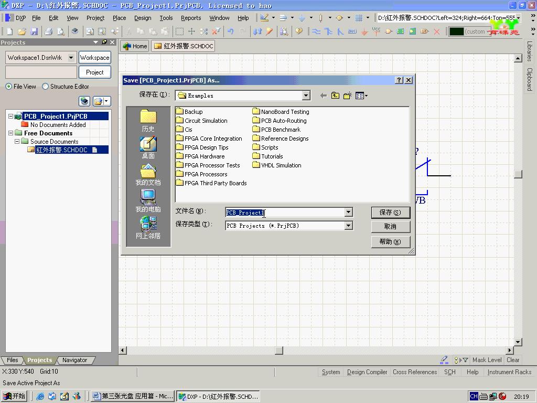Viewport: 537px width, 403px height.
Task: Click the Fit Document zoom icon
Action: (x=90, y=31)
